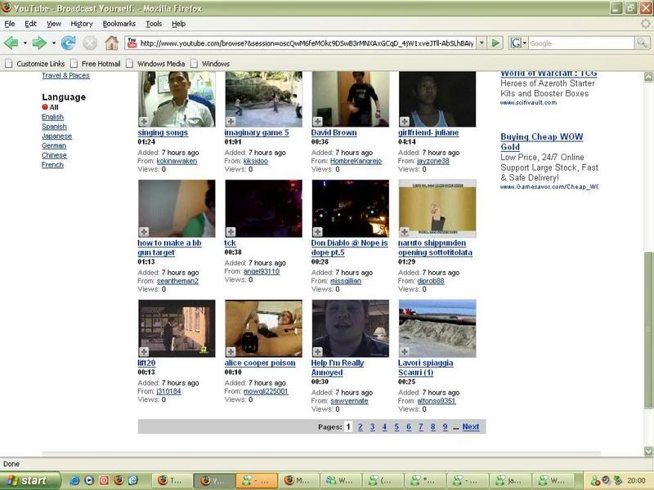The height and width of the screenshot is (490, 654).
Task: Reload the page with the refresh icon
Action: (x=69, y=42)
